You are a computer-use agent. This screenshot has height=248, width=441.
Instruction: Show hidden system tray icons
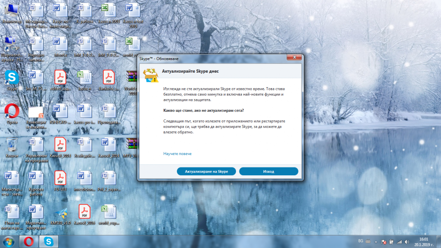376,242
